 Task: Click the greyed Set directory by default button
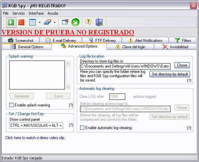[x=170, y=117]
